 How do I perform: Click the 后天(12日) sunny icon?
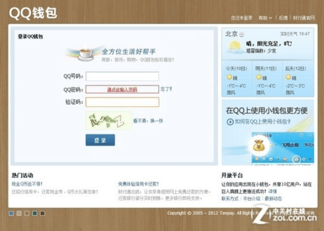288,77
